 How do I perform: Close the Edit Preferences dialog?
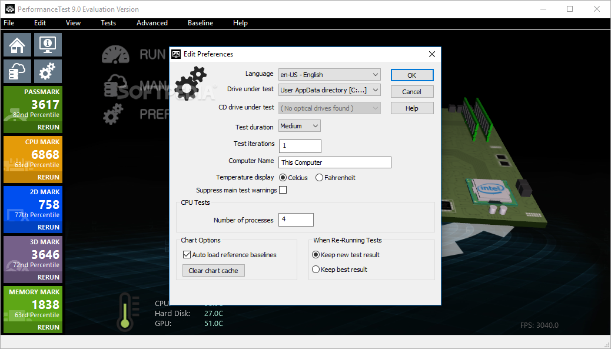(x=431, y=54)
